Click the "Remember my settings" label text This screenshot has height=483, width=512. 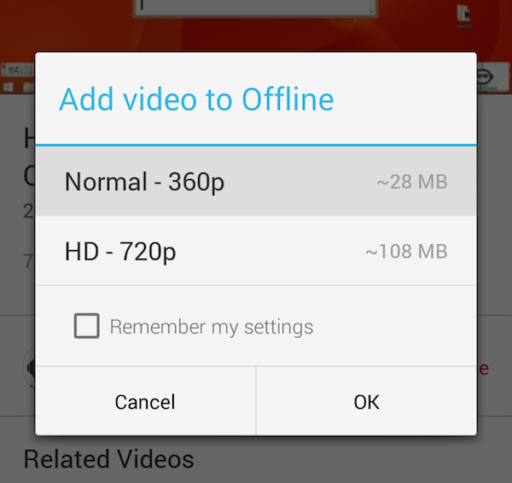212,327
